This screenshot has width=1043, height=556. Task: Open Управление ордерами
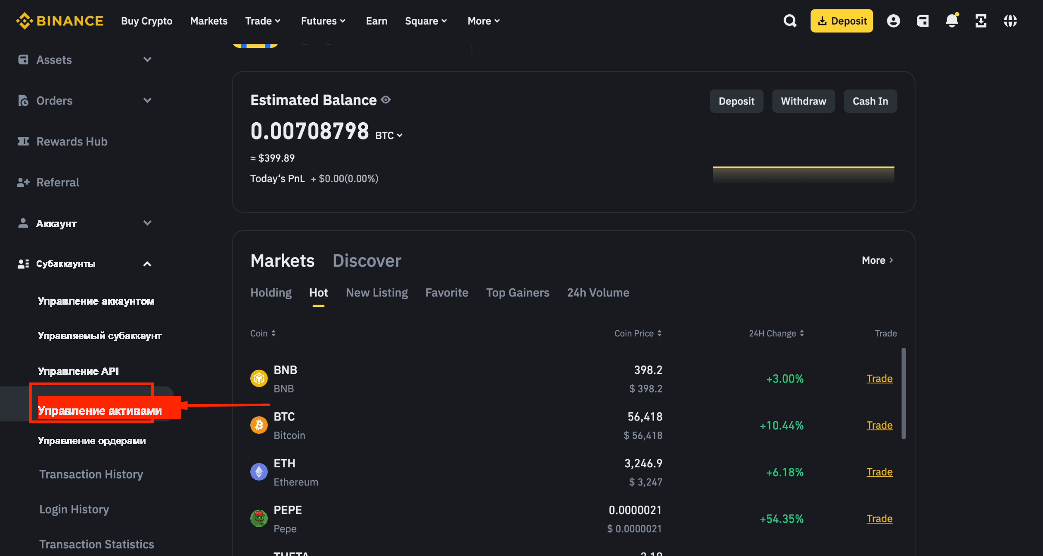point(92,441)
